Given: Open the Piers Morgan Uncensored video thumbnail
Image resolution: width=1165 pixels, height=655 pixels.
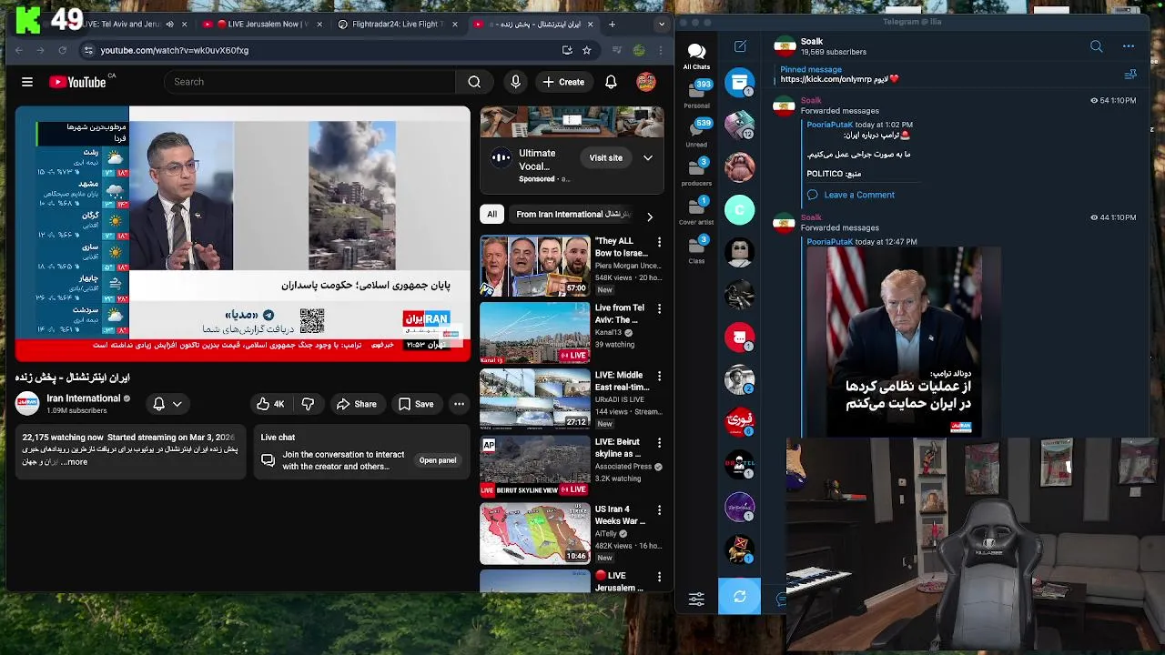Looking at the screenshot, I should pyautogui.click(x=534, y=267).
